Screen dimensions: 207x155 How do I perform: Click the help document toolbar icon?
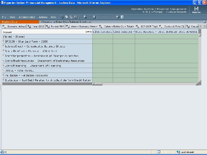[x=122, y=17]
